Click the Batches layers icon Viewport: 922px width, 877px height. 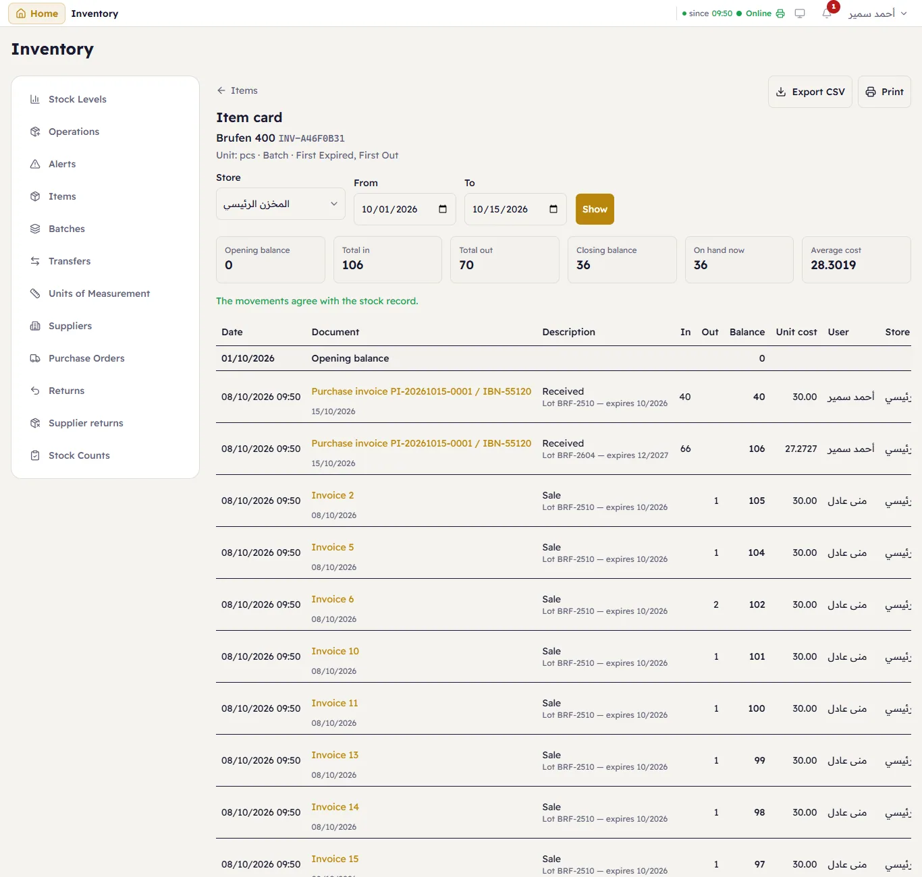point(35,229)
